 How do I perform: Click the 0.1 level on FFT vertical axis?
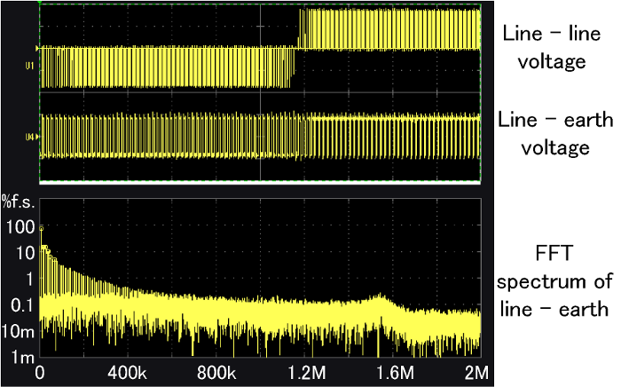[22, 304]
